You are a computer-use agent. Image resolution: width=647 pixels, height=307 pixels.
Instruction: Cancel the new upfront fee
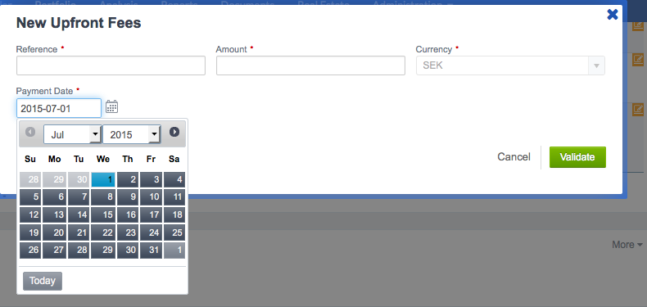point(514,157)
